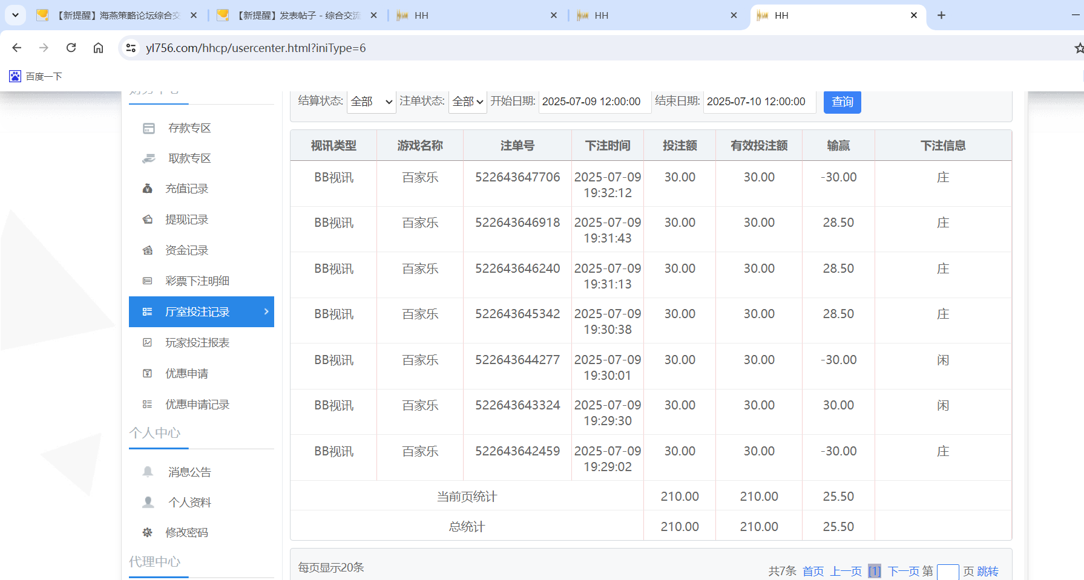Open the 注单状态 dropdown
This screenshot has width=1084, height=580.
(x=467, y=102)
